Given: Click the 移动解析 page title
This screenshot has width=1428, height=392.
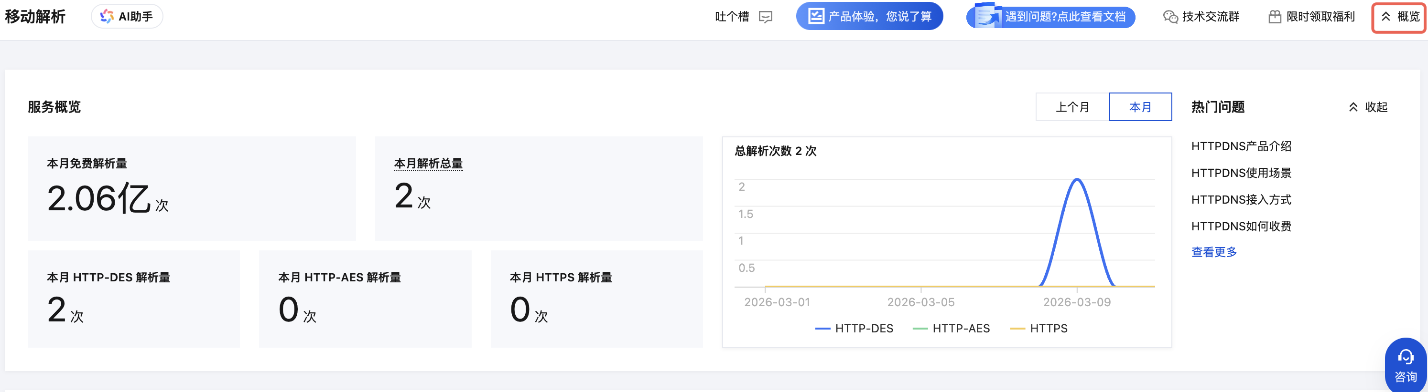Looking at the screenshot, I should click(35, 17).
